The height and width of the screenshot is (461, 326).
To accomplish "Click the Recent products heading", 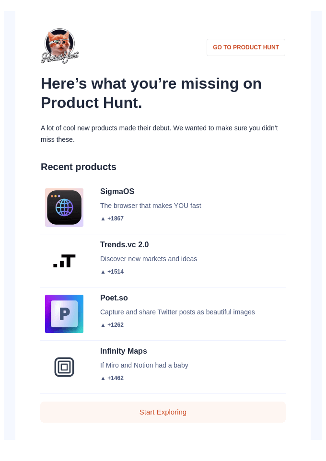I will pos(78,167).
